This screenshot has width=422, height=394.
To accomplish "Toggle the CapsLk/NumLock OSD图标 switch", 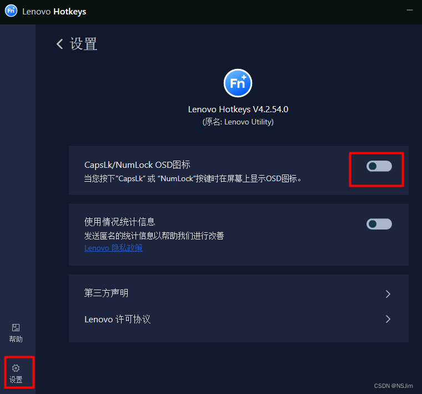I will coord(379,166).
